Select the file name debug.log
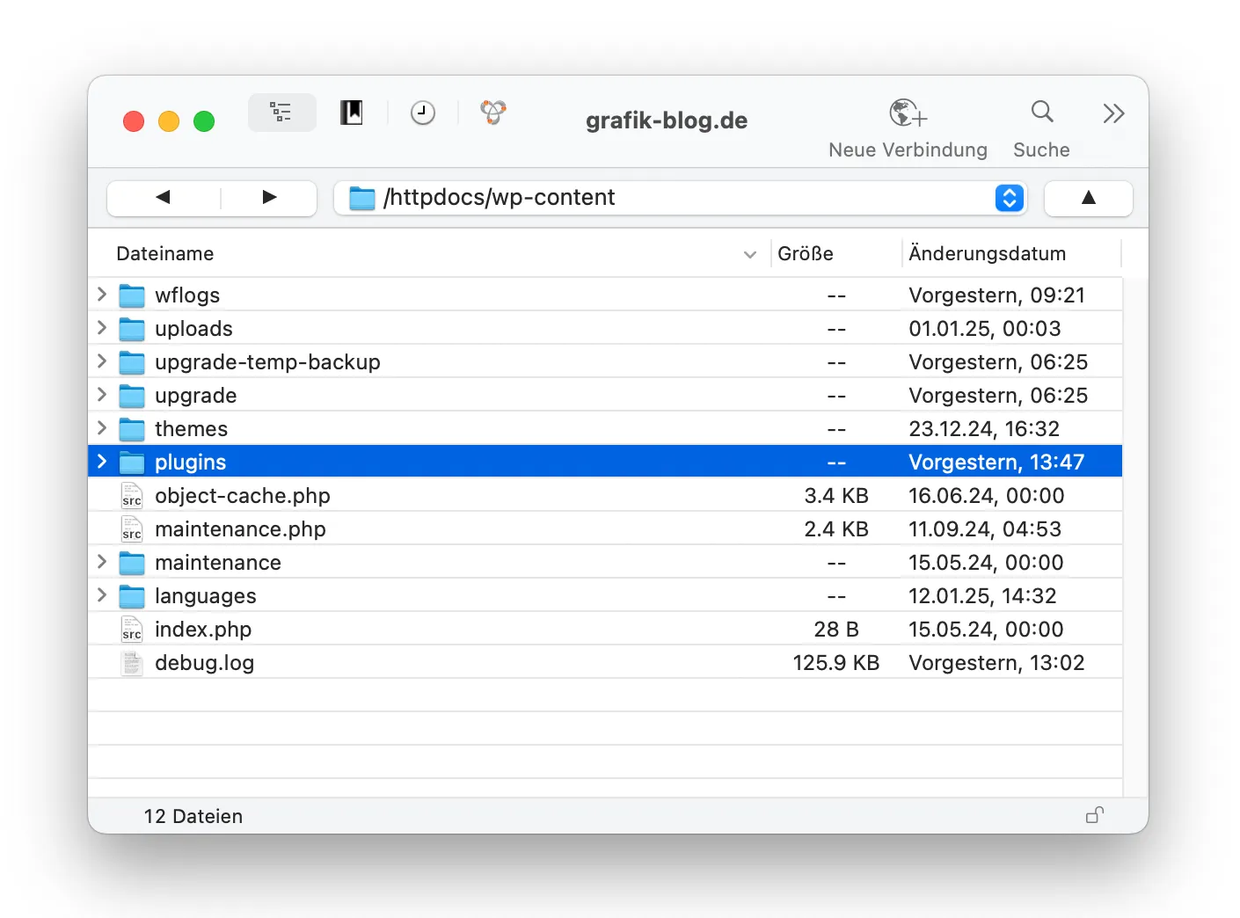The width and height of the screenshot is (1240, 918). pyautogui.click(x=205, y=663)
